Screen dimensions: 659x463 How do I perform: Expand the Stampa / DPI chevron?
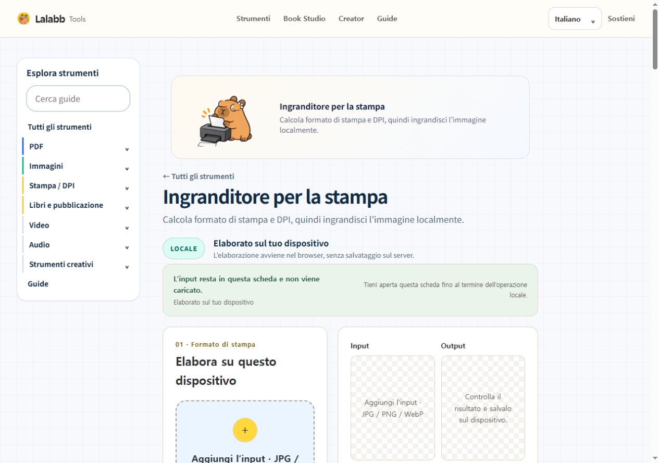(x=127, y=189)
